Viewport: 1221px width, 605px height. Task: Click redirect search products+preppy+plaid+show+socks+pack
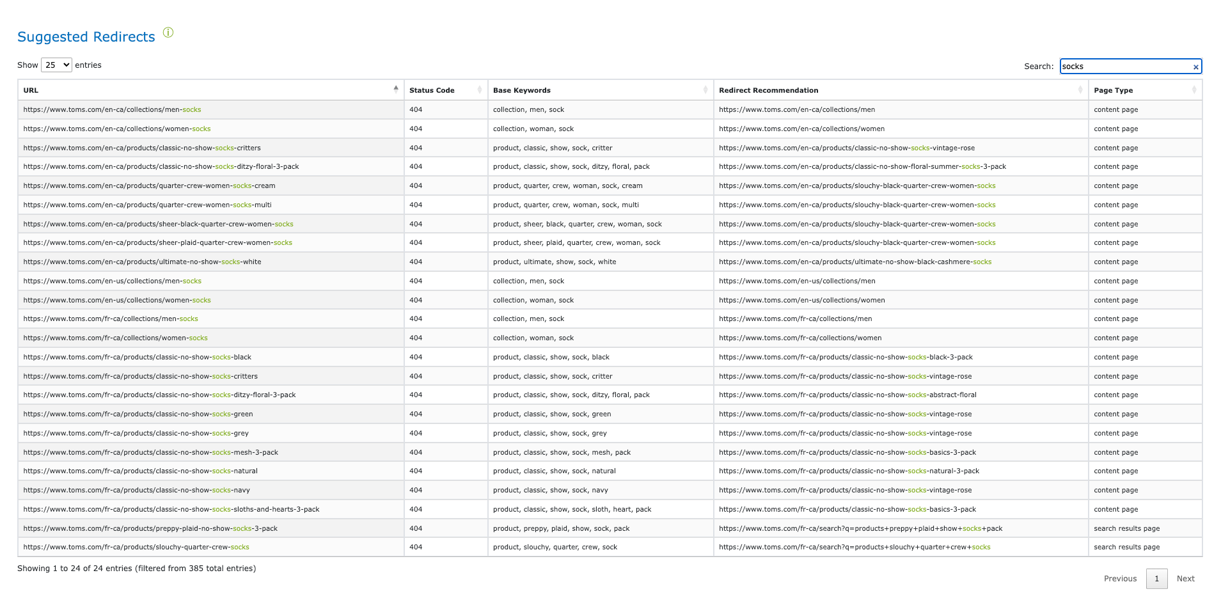click(x=860, y=528)
